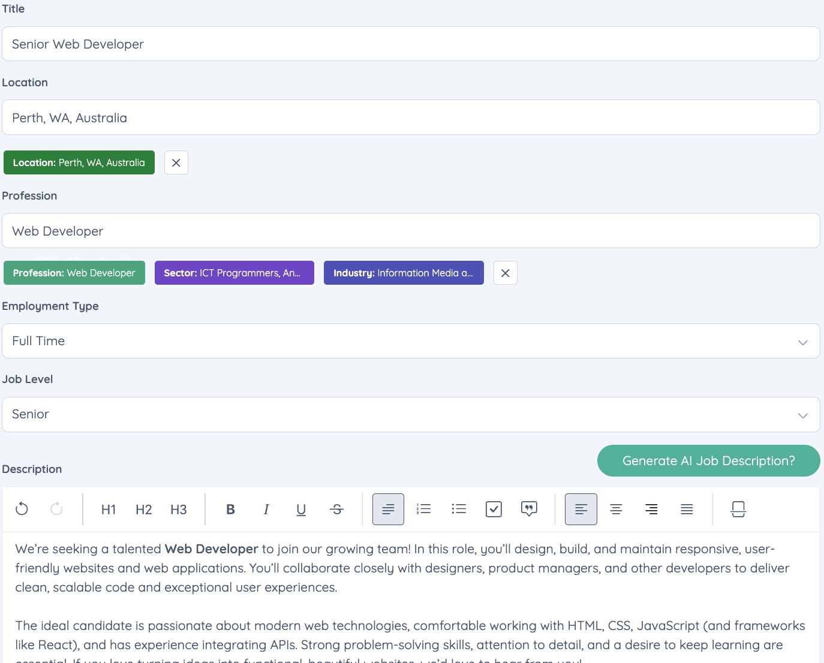This screenshot has width=824, height=663.
Task: Center align the description text
Action: point(616,509)
